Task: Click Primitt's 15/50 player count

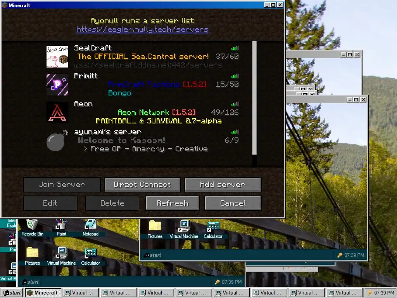Action: click(227, 84)
